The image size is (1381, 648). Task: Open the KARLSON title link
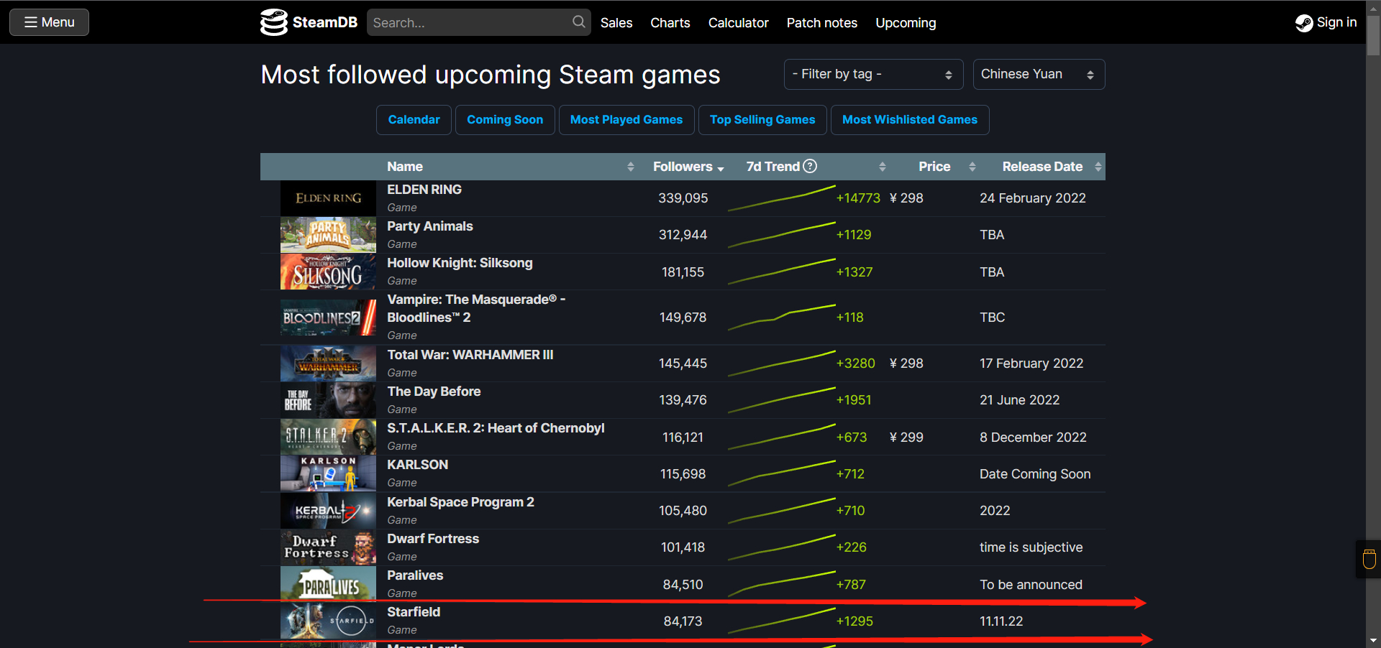[417, 465]
